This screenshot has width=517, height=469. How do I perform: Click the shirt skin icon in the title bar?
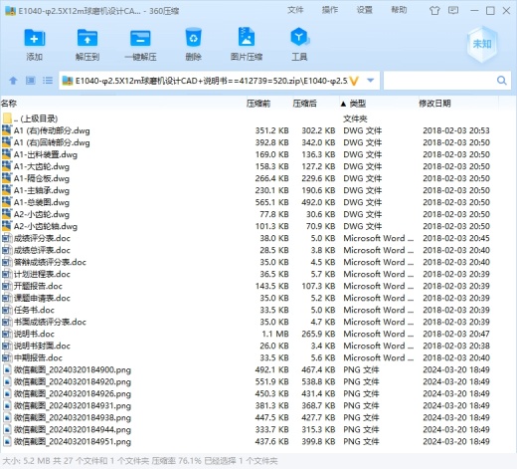[x=434, y=11]
